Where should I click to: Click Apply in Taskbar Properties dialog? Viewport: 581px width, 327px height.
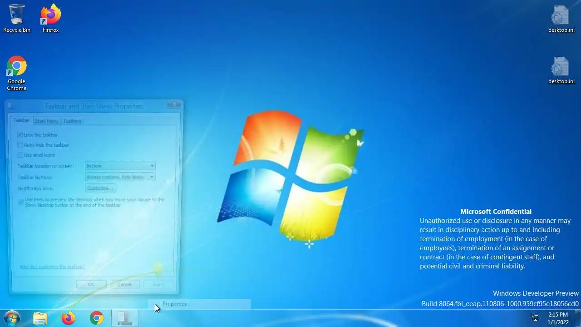(158, 284)
